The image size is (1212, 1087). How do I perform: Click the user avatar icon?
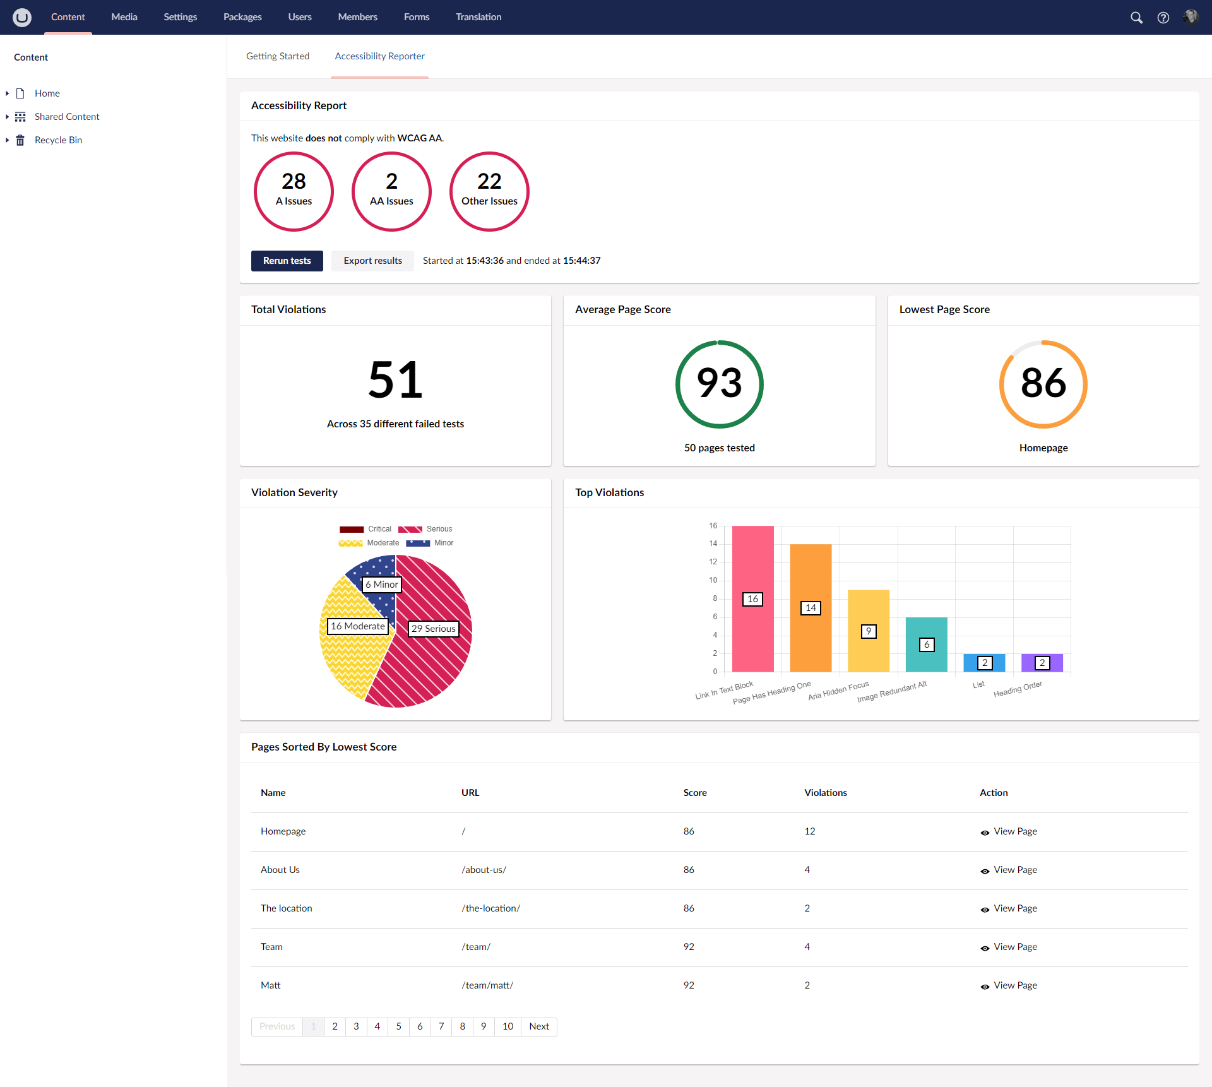[1191, 17]
